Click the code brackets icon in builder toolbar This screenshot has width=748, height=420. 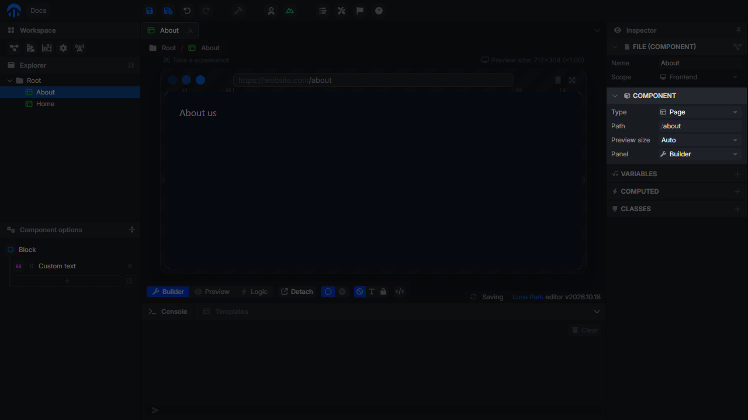[x=400, y=292]
